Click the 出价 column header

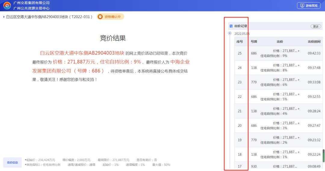point(280,42)
